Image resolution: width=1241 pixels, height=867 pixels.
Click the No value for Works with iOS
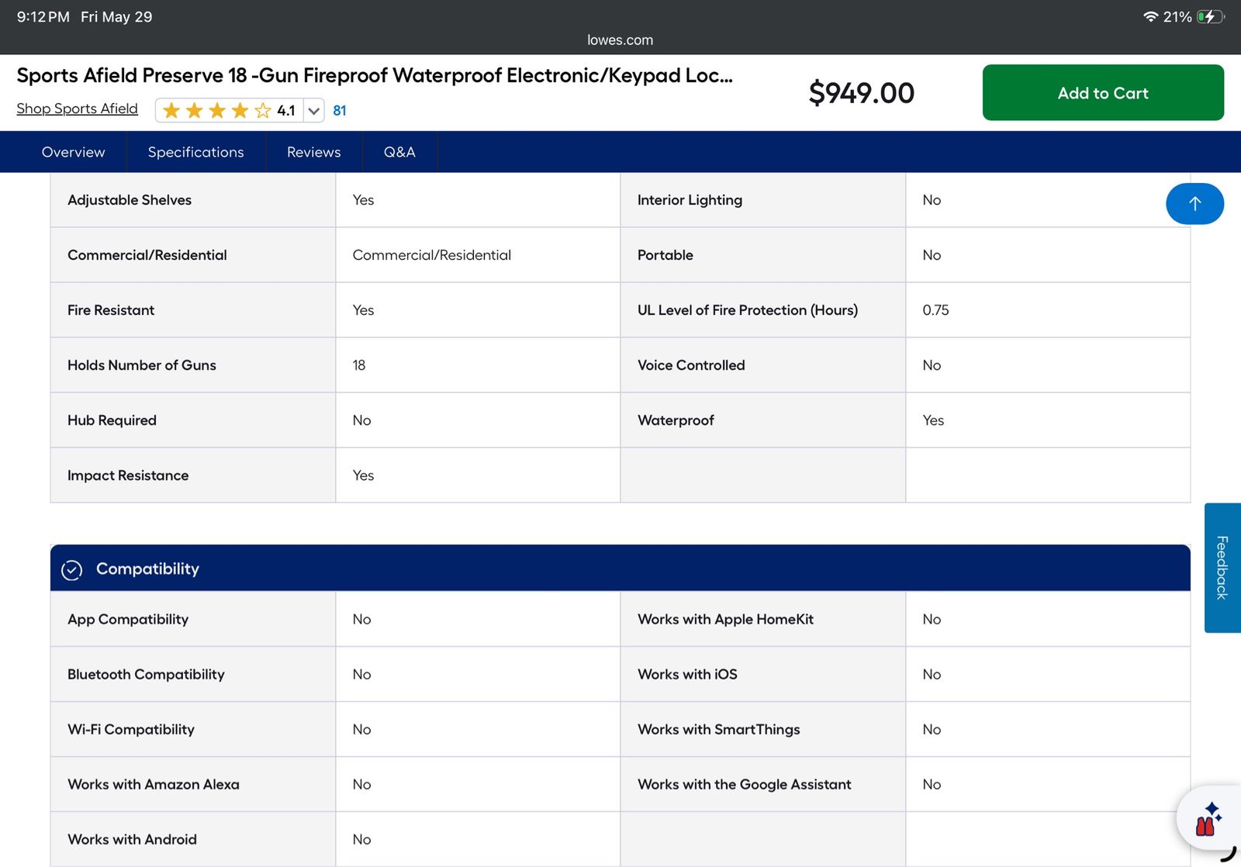(932, 674)
